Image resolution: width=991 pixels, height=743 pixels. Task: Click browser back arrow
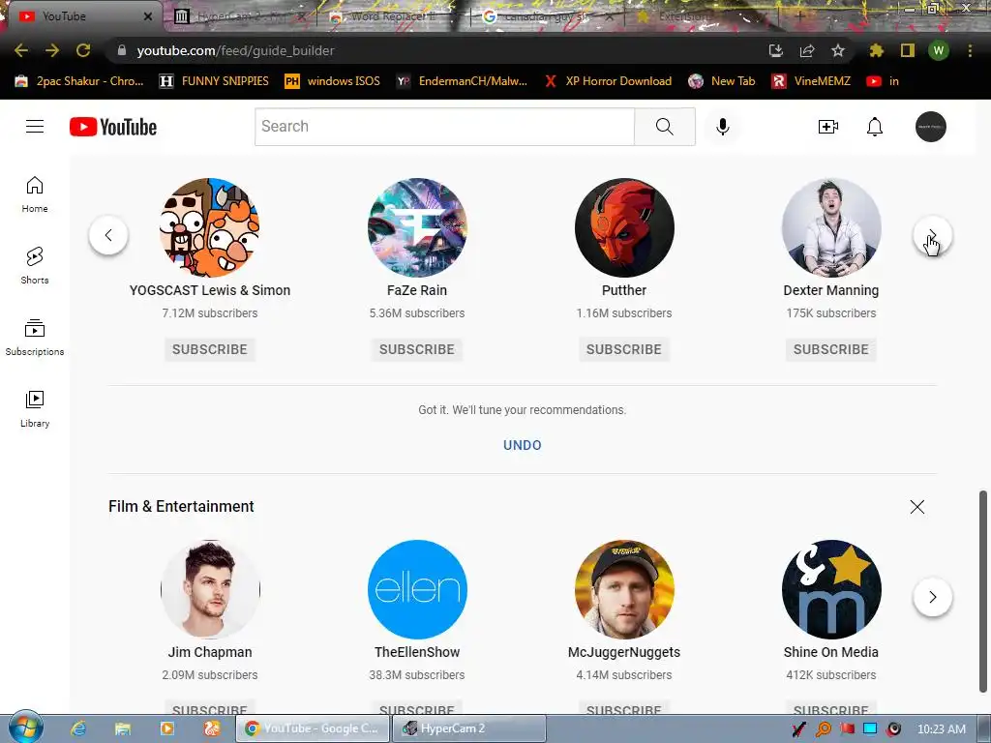click(21, 50)
